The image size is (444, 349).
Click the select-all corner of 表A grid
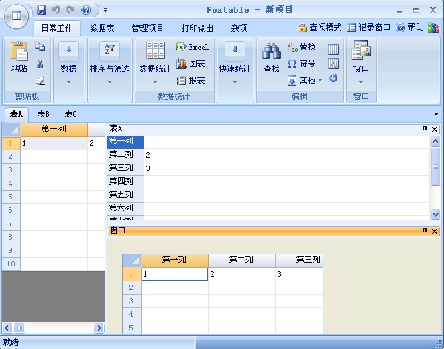click(11, 130)
